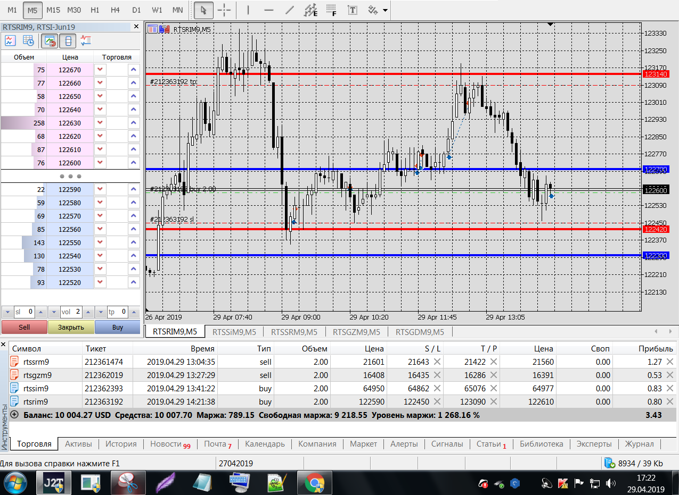The width and height of the screenshot is (679, 495).
Task: Select the Fibonacci retracement tool
Action: (331, 10)
